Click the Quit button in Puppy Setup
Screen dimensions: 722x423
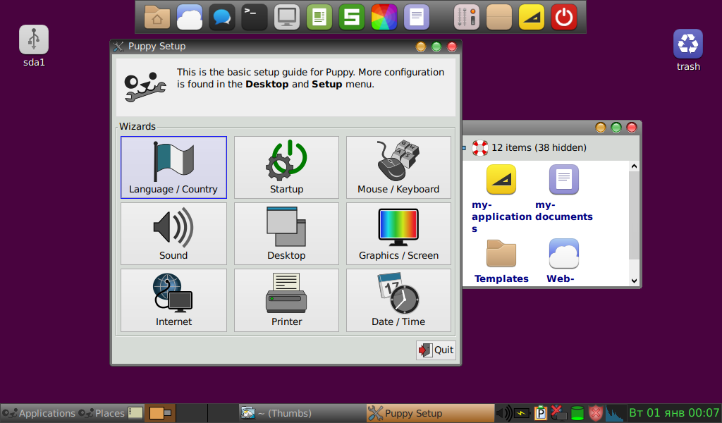click(x=436, y=350)
